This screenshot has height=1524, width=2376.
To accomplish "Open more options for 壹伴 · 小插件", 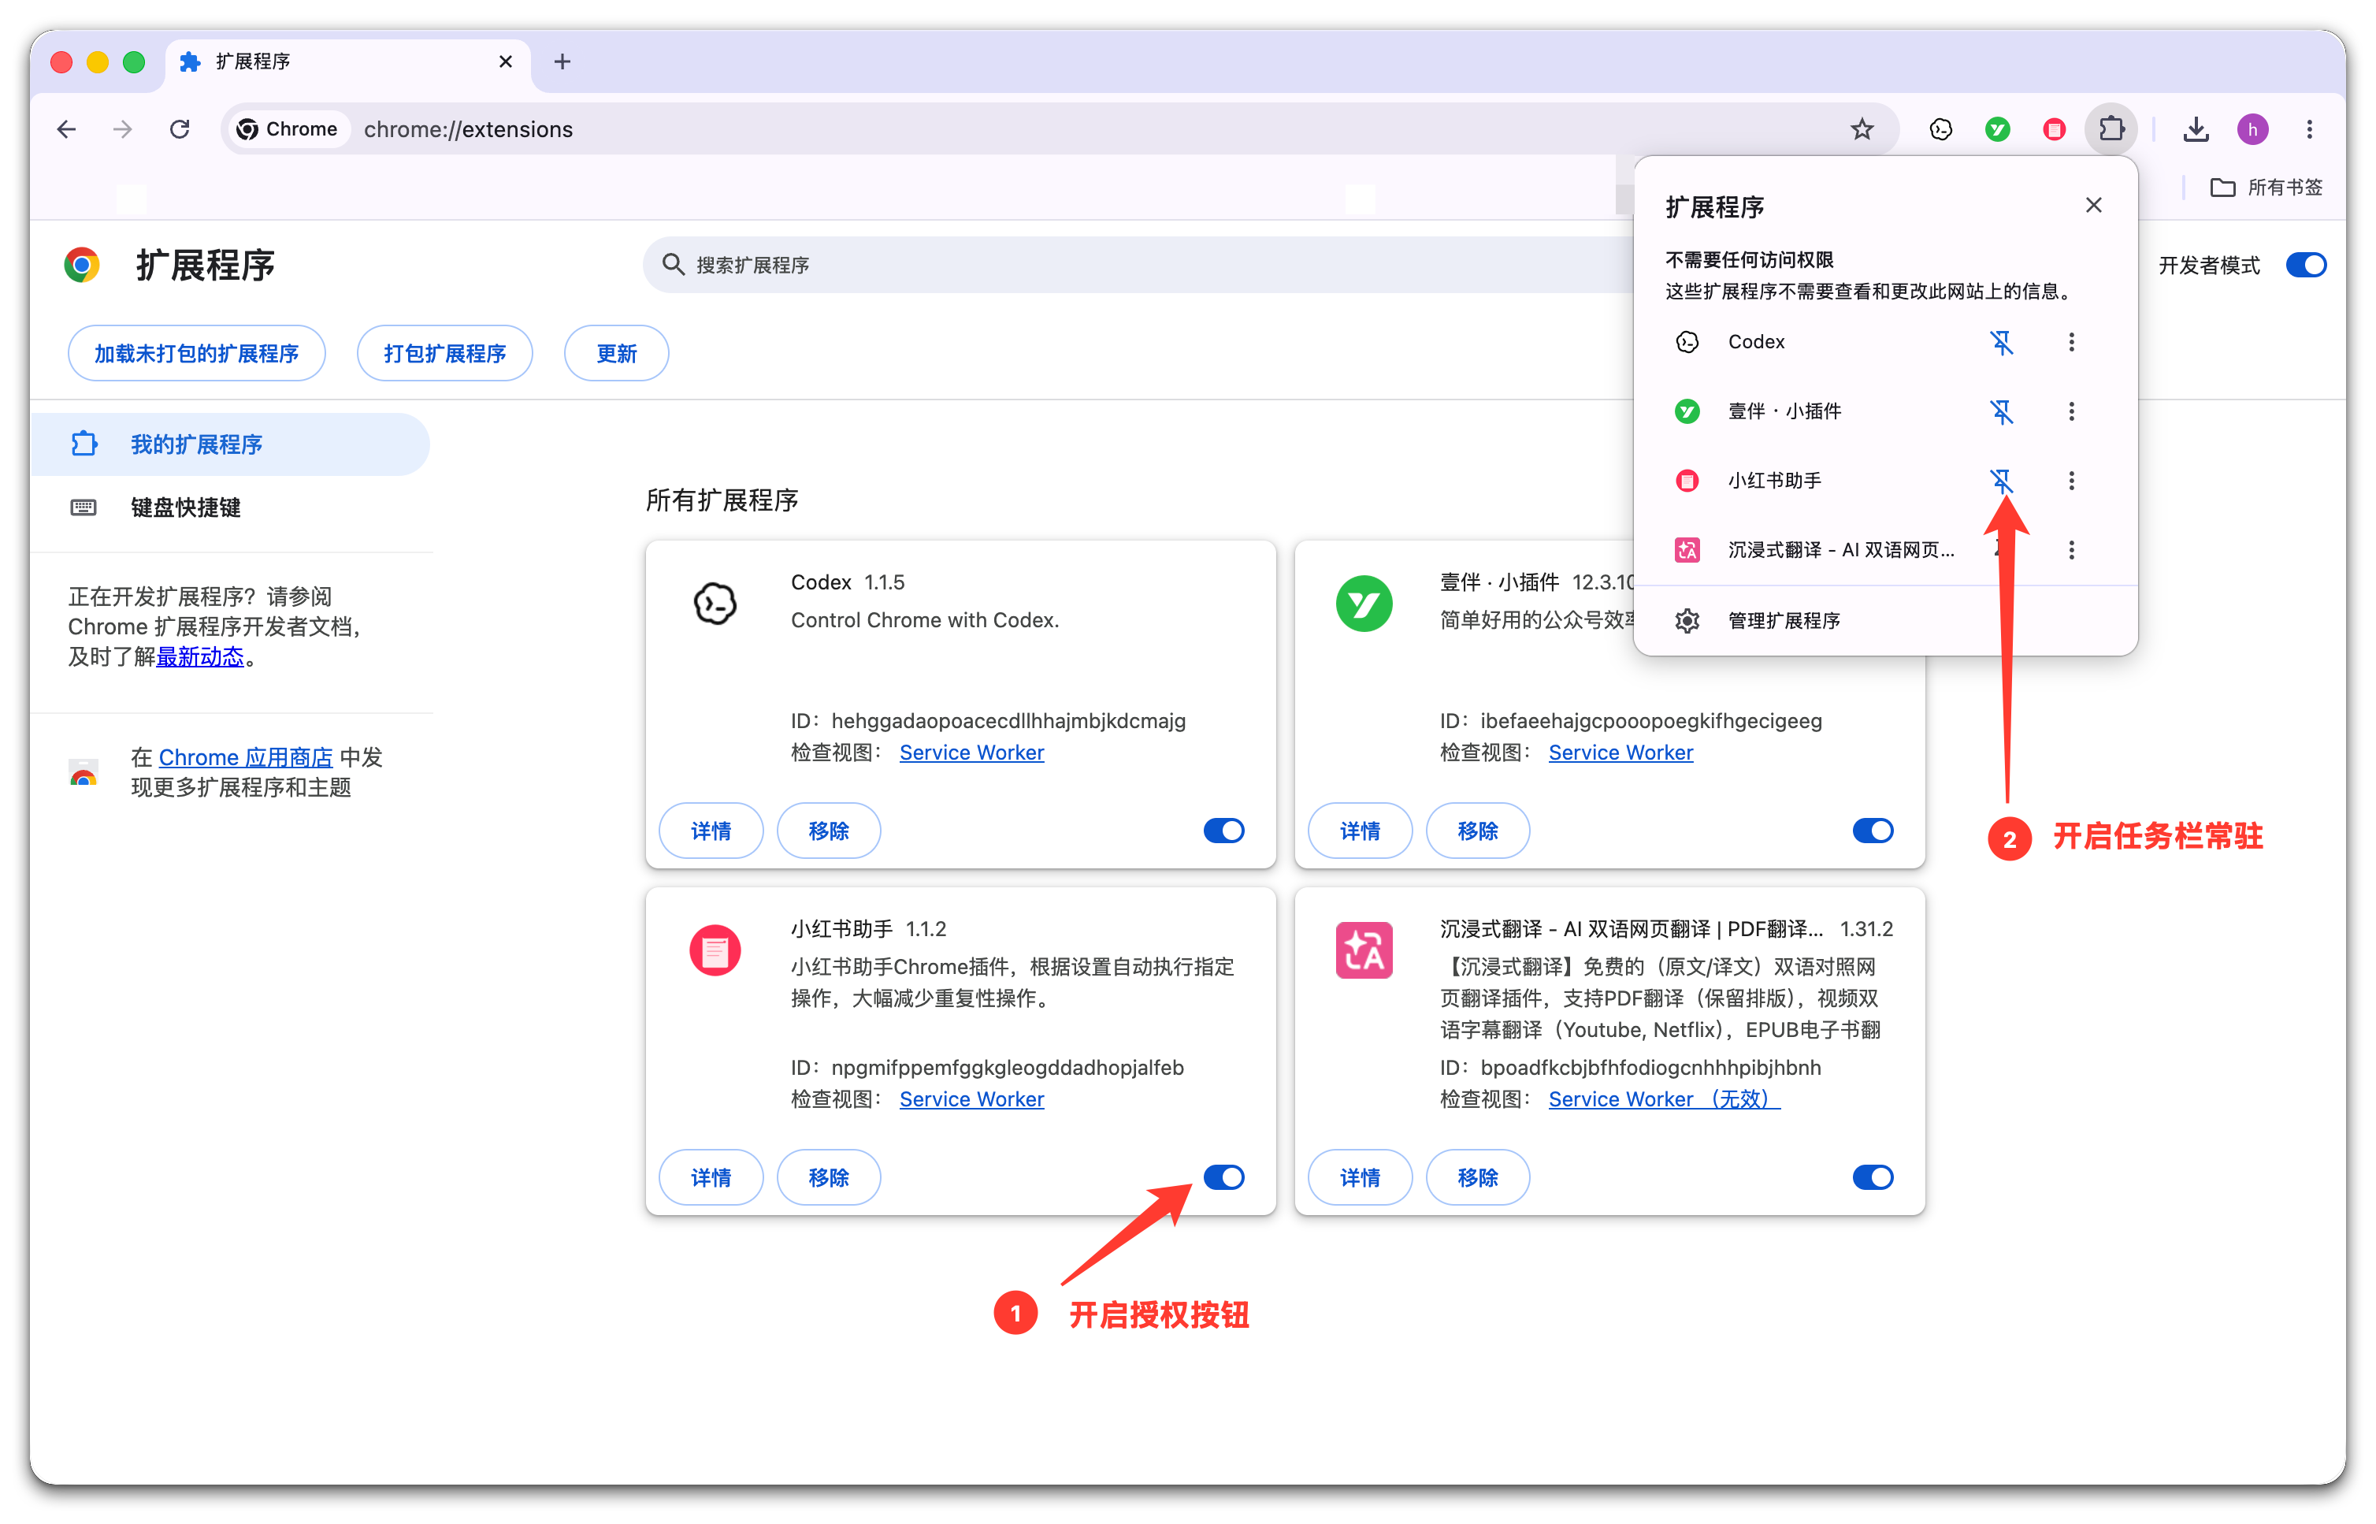I will (2071, 411).
